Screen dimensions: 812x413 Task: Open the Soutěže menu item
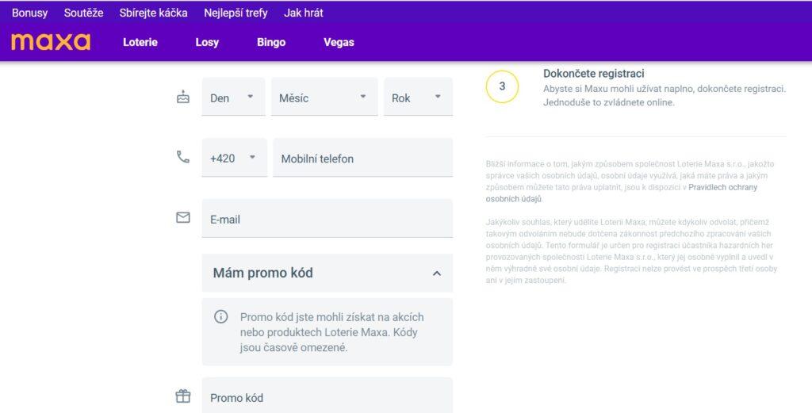[83, 13]
